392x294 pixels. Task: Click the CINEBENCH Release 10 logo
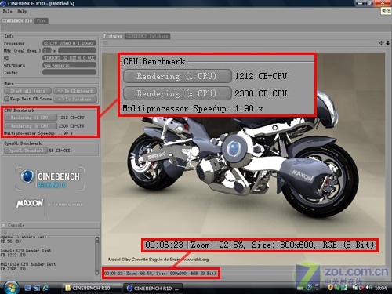pyautogui.click(x=50, y=179)
